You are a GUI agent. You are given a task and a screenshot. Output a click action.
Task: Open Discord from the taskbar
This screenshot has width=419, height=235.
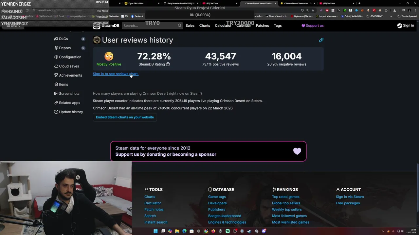pos(264,231)
